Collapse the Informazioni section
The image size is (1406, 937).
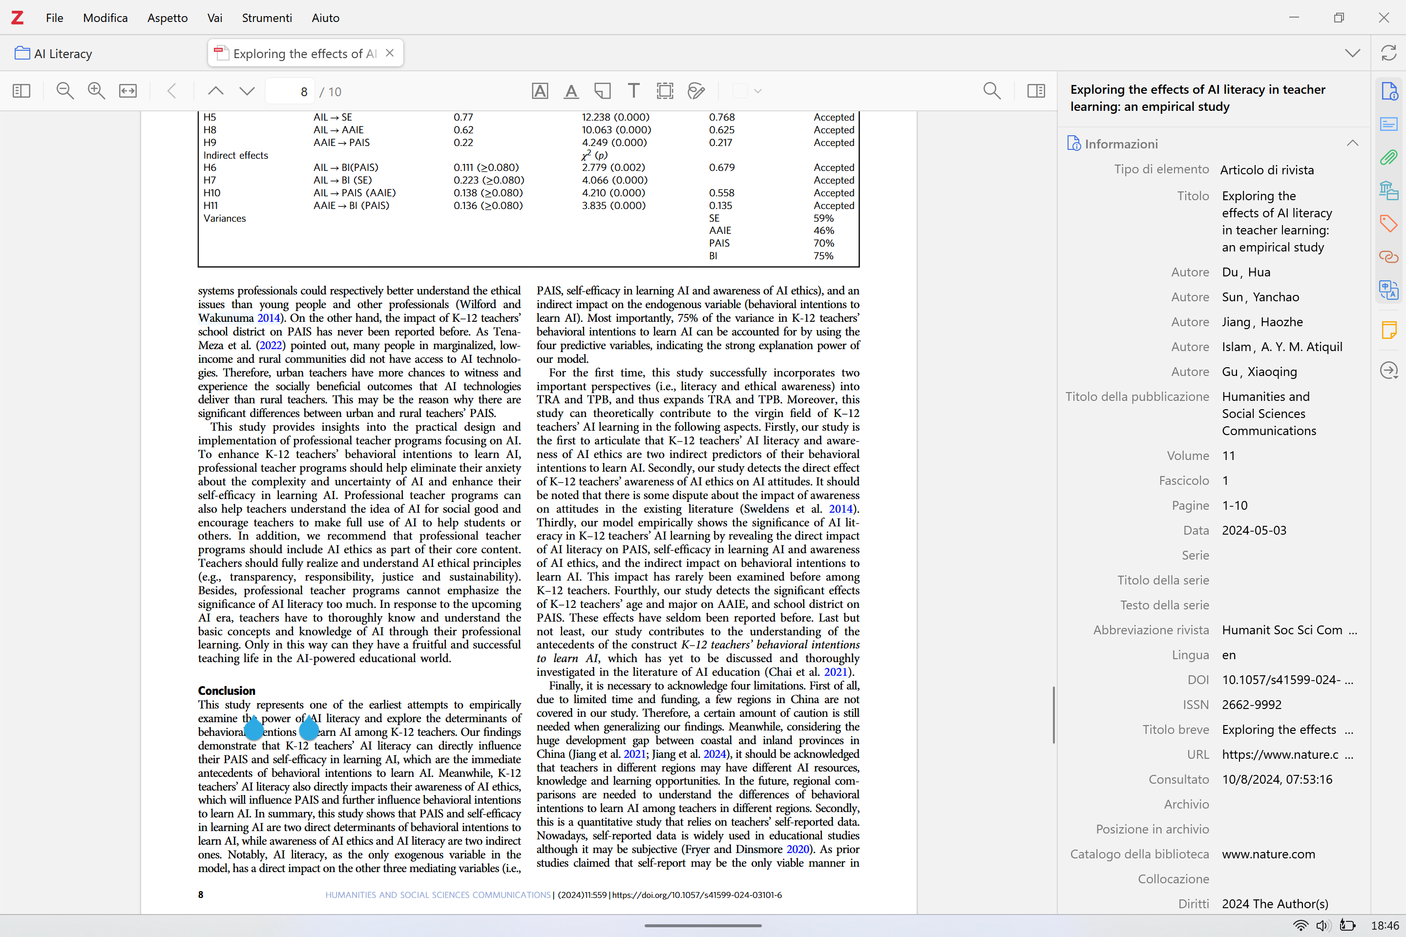tap(1352, 144)
